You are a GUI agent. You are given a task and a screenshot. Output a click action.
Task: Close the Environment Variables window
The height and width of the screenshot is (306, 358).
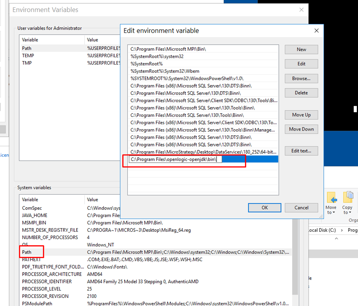[x=301, y=10]
